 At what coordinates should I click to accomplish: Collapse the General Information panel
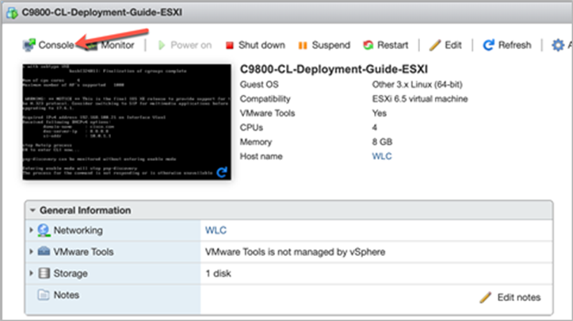[32, 210]
